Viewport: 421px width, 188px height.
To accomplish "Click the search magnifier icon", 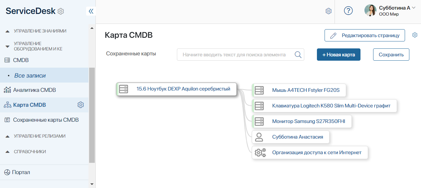I will (x=298, y=55).
